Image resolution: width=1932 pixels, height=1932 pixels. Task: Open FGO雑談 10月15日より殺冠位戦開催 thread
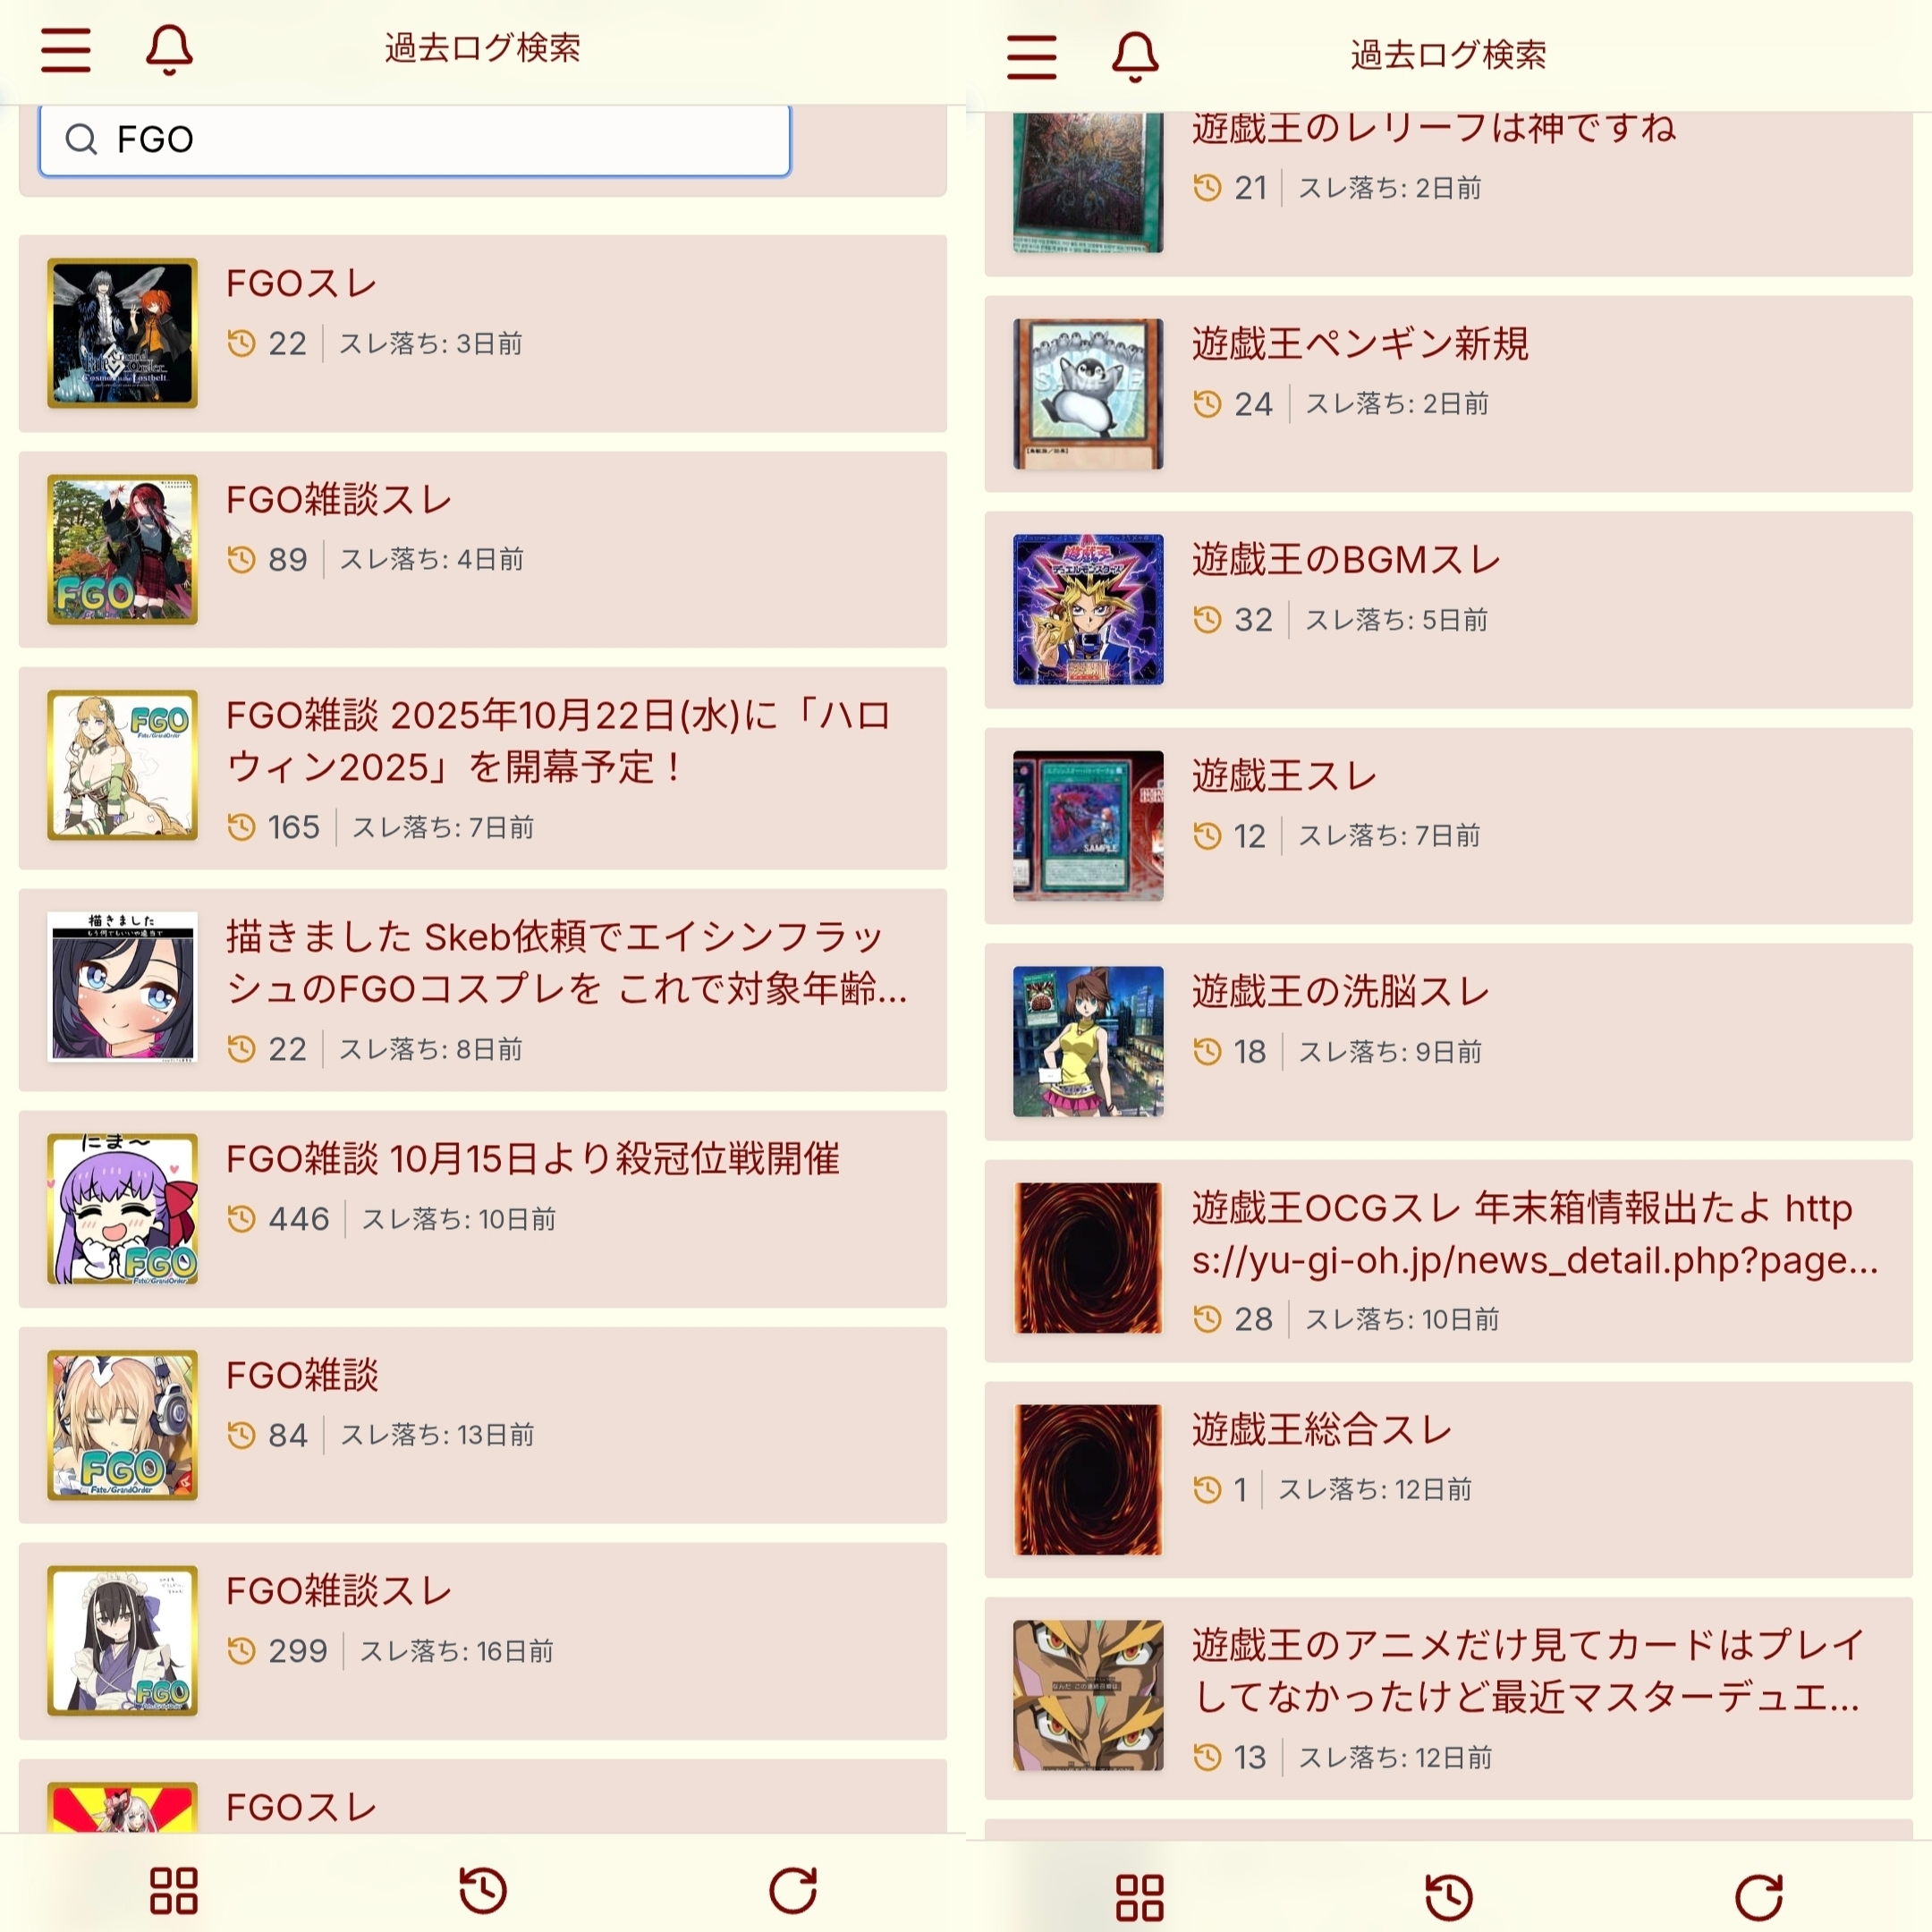[x=483, y=1209]
